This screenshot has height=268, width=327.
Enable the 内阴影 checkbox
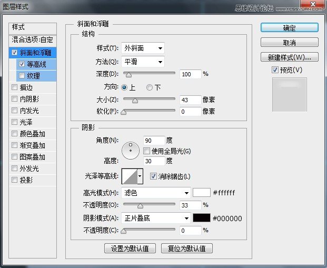click(x=14, y=98)
